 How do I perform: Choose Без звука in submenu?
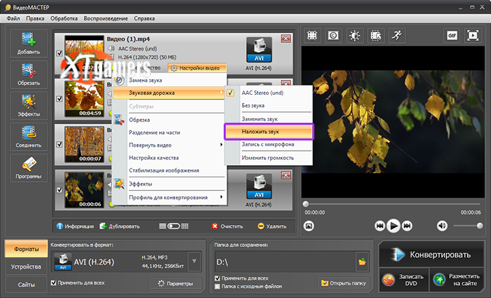[x=269, y=106]
